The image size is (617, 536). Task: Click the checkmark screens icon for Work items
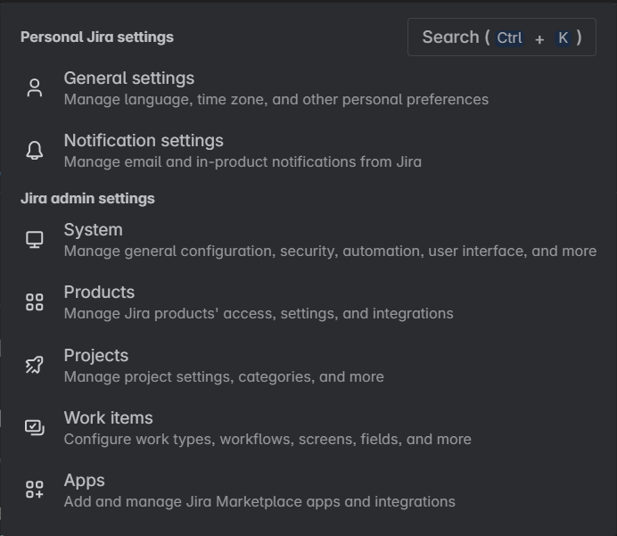(x=35, y=427)
